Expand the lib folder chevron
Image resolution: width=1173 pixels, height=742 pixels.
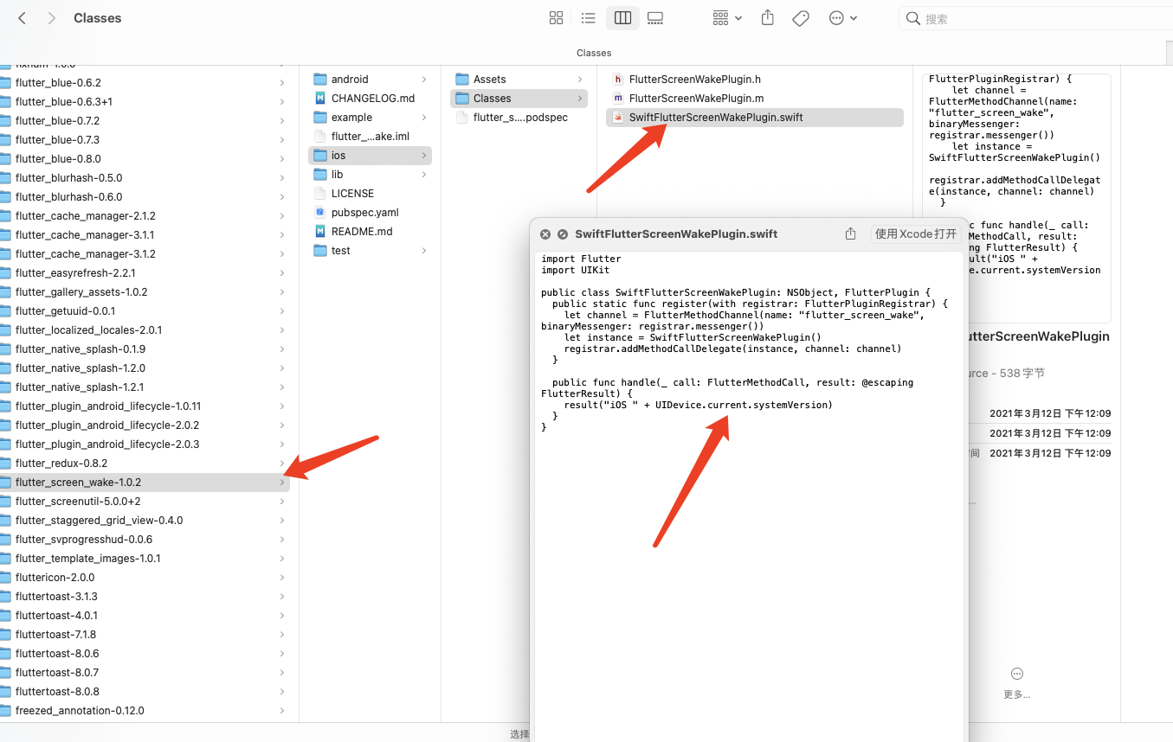[424, 175]
